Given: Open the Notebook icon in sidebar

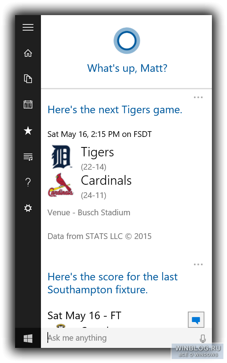Looking at the screenshot, I should tap(28, 79).
